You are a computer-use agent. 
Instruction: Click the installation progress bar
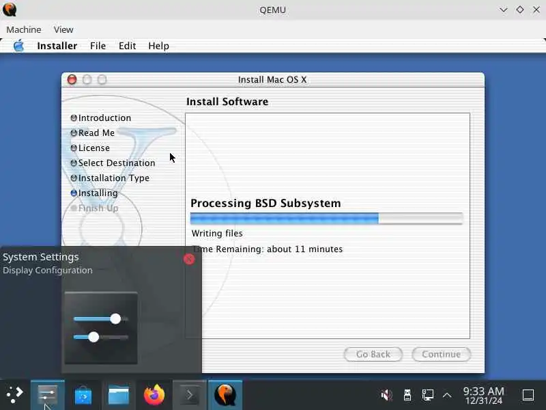point(326,218)
